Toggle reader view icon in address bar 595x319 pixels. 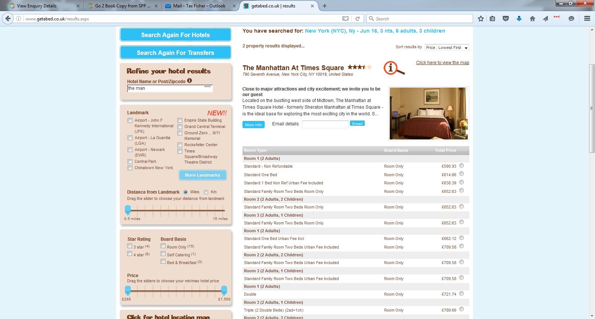coord(345,19)
